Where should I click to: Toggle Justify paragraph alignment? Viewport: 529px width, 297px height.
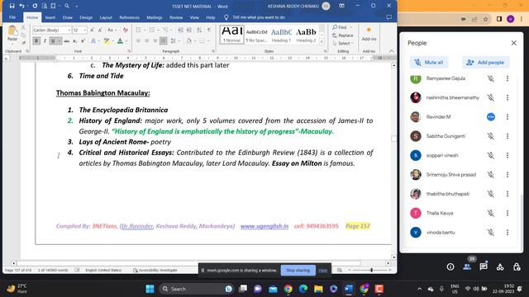[x=164, y=41]
